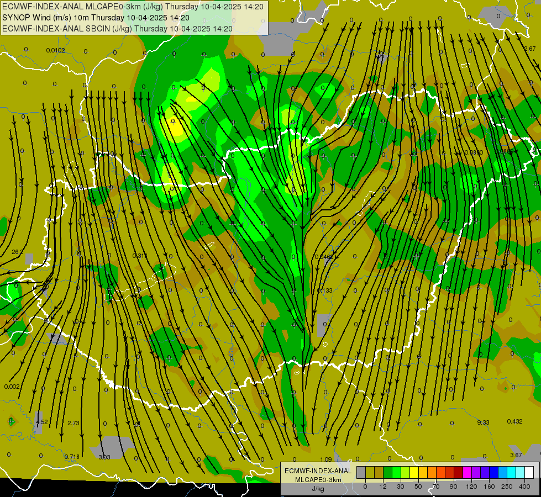The width and height of the screenshot is (541, 497).
Task: Click the map value 3.03
Action: click(x=104, y=457)
